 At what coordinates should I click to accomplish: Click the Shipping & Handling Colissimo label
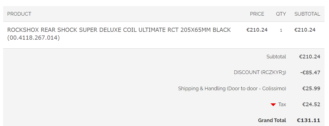tap(232, 89)
